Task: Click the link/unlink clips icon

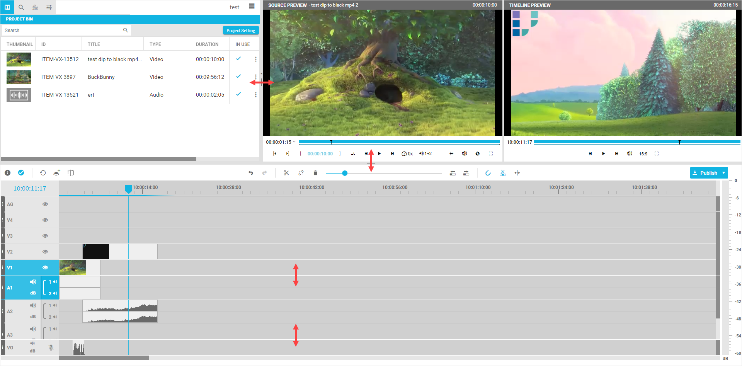Action: pos(301,173)
